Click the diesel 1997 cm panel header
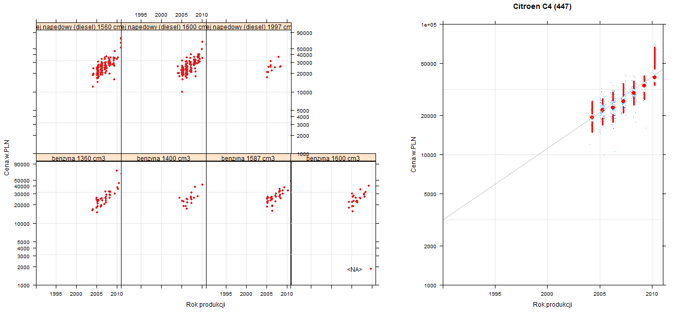Viewport: 678px width, 313px height. click(248, 27)
